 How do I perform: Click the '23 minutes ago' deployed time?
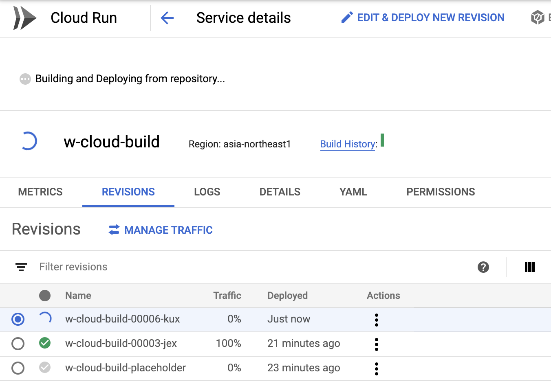point(304,368)
